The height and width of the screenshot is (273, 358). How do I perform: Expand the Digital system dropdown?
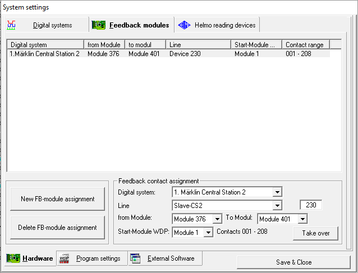(277, 192)
